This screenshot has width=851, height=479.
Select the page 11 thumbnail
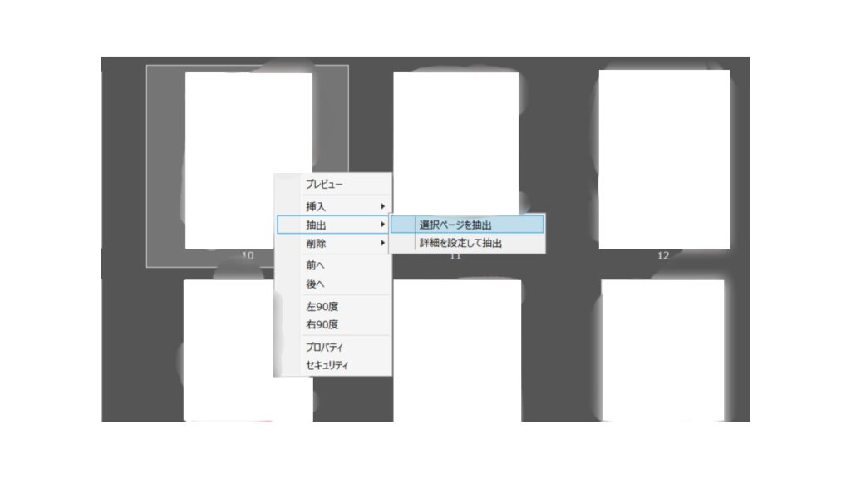tap(456, 142)
